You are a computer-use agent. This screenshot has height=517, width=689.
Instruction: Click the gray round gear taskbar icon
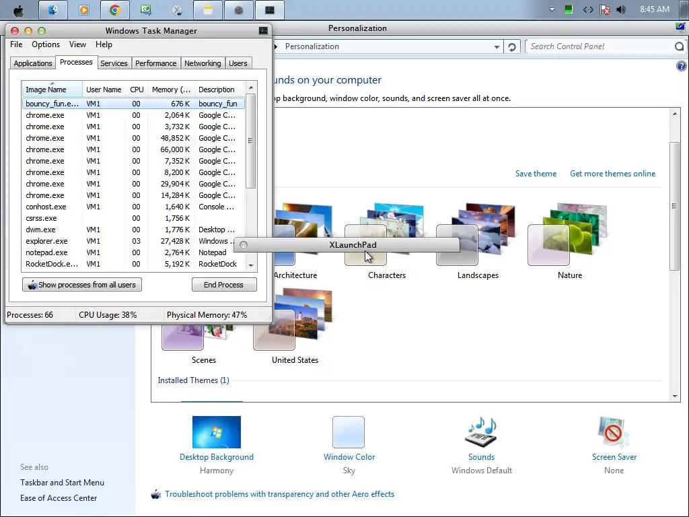[239, 10]
